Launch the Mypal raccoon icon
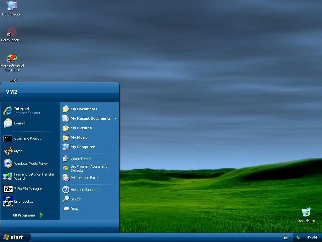This screenshot has height=242, width=322. click(8, 151)
